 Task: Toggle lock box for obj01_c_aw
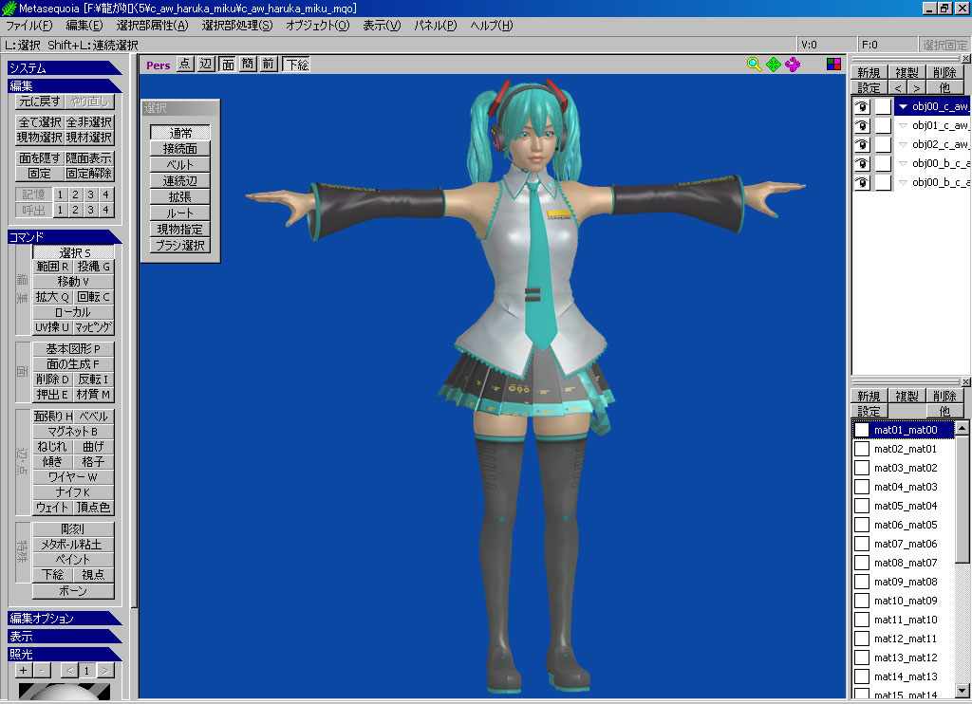883,126
